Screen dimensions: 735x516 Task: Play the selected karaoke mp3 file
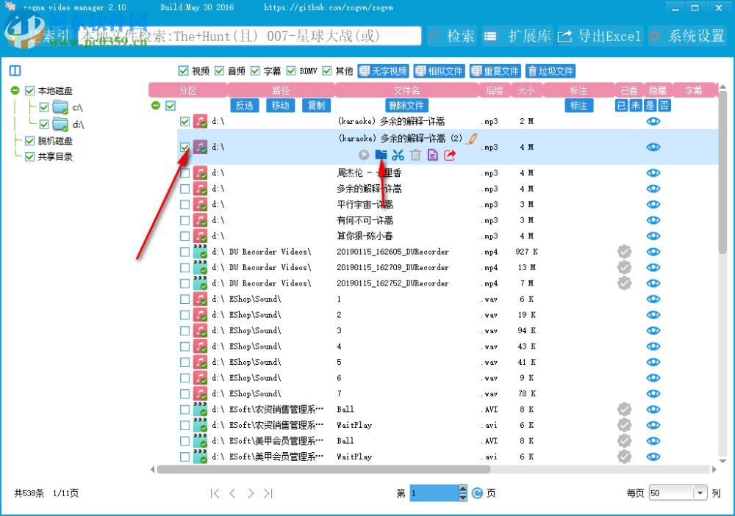[363, 155]
